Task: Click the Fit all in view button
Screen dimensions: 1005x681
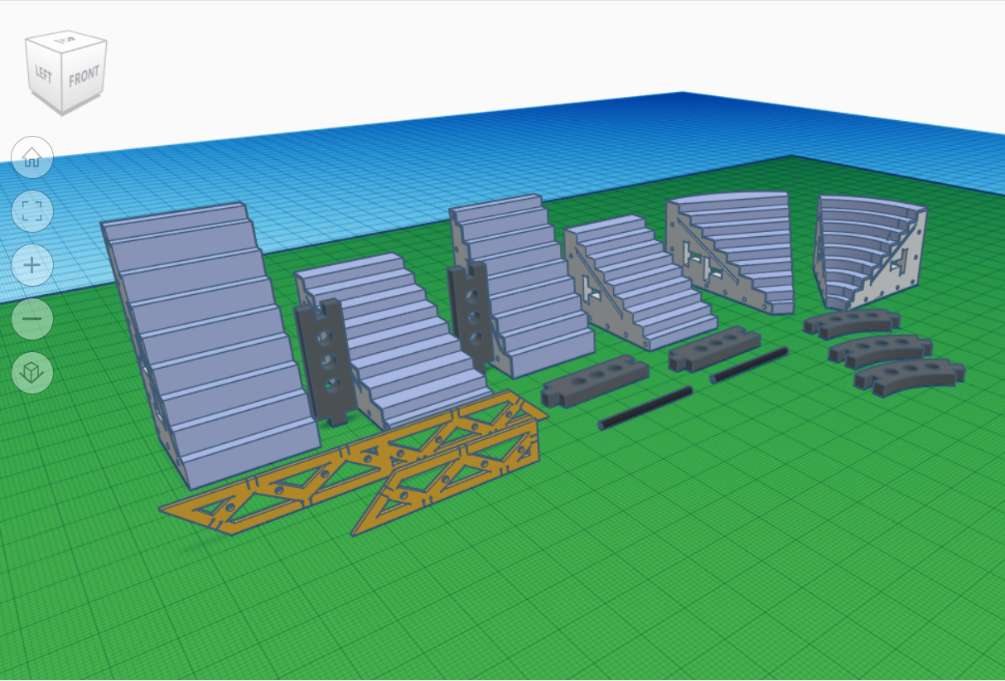Action: pyautogui.click(x=32, y=211)
